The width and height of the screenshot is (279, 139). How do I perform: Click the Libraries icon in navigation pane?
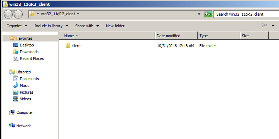coord(12,72)
